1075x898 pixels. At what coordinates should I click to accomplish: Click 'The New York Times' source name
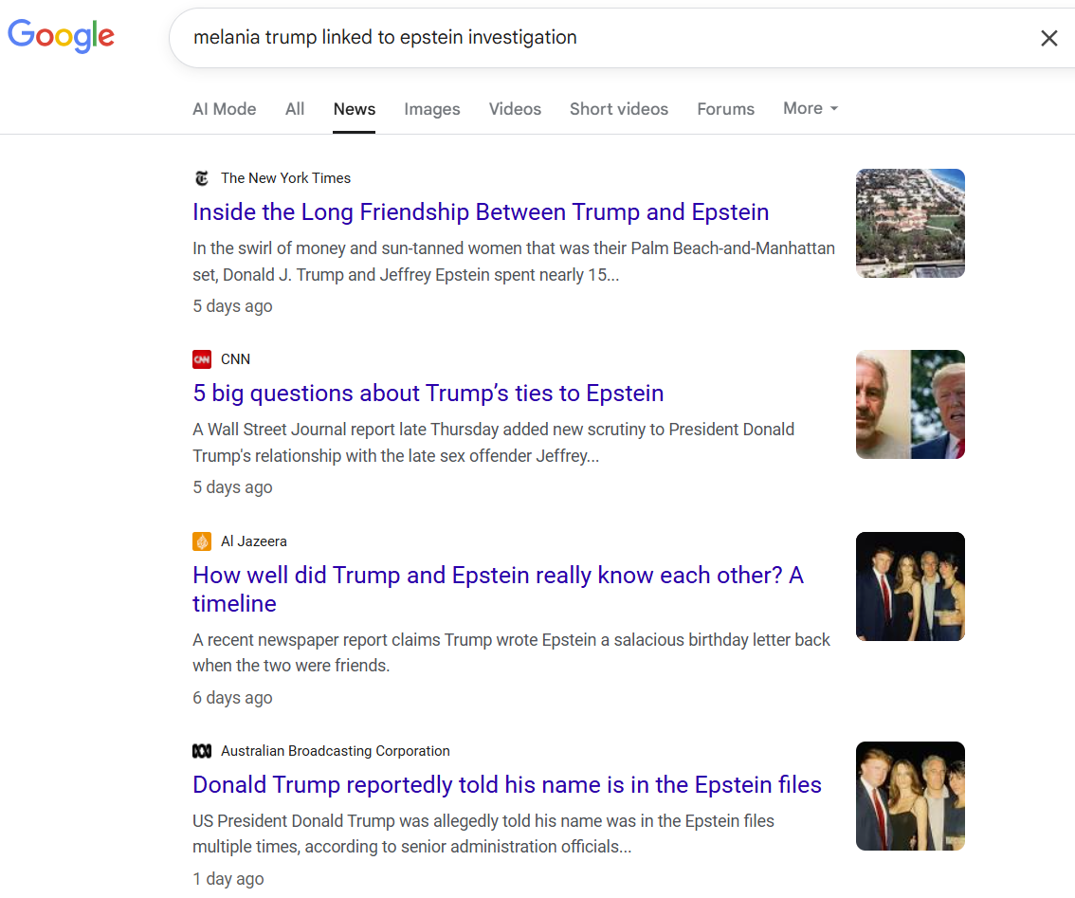coord(285,178)
